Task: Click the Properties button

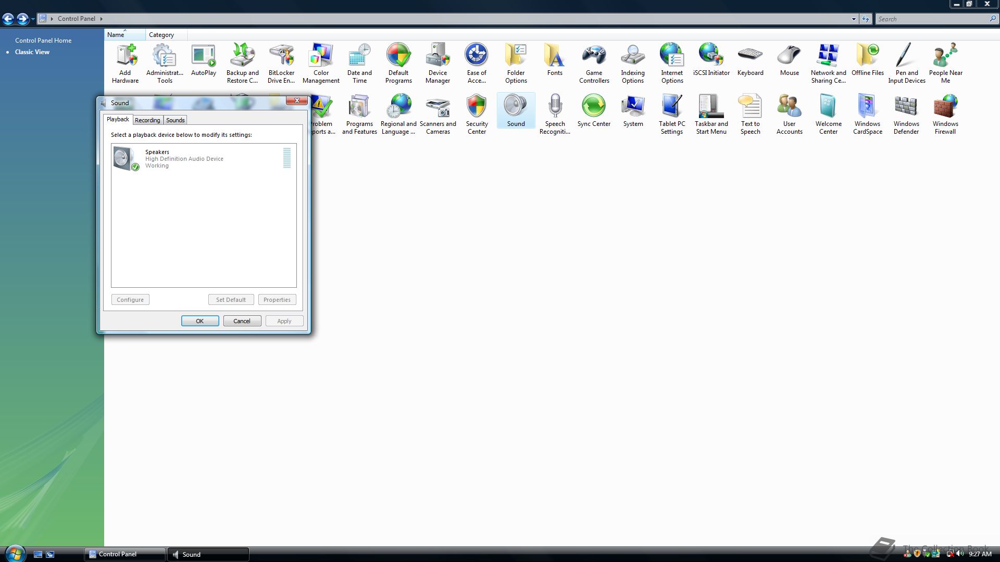Action: pyautogui.click(x=277, y=300)
